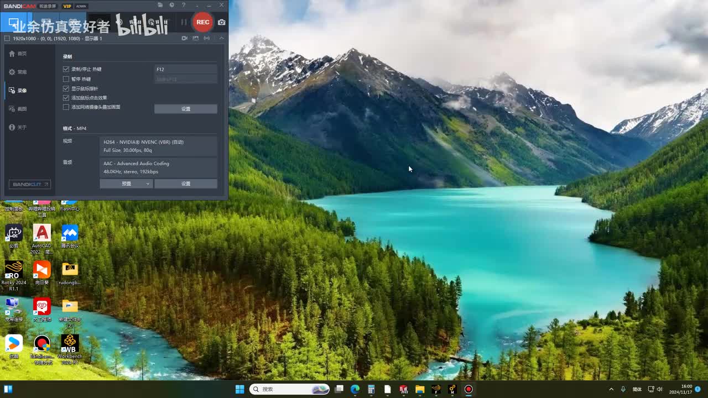Click 设置 button in the format section
The height and width of the screenshot is (398, 708).
(x=186, y=184)
